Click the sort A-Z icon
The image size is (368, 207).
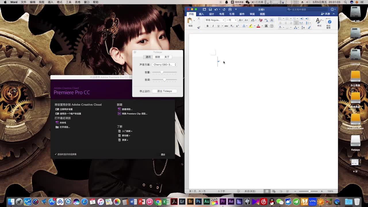click(x=303, y=27)
